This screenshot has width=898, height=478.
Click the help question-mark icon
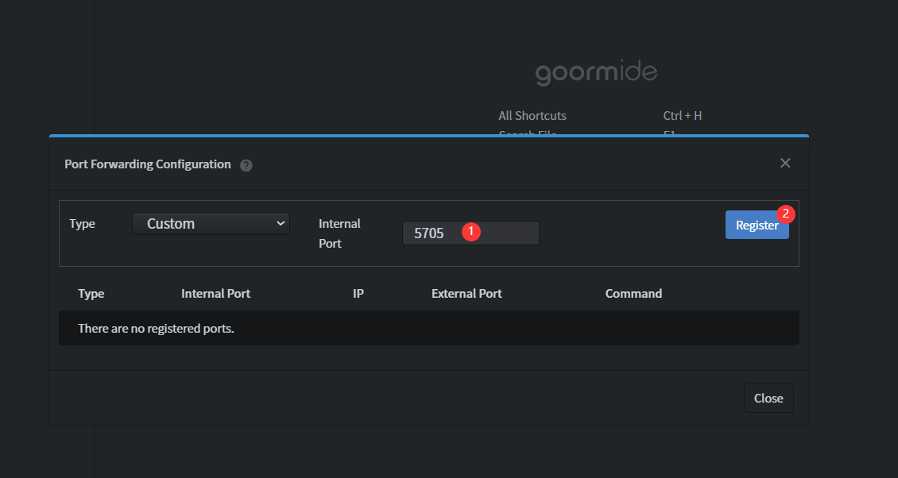pyautogui.click(x=246, y=165)
